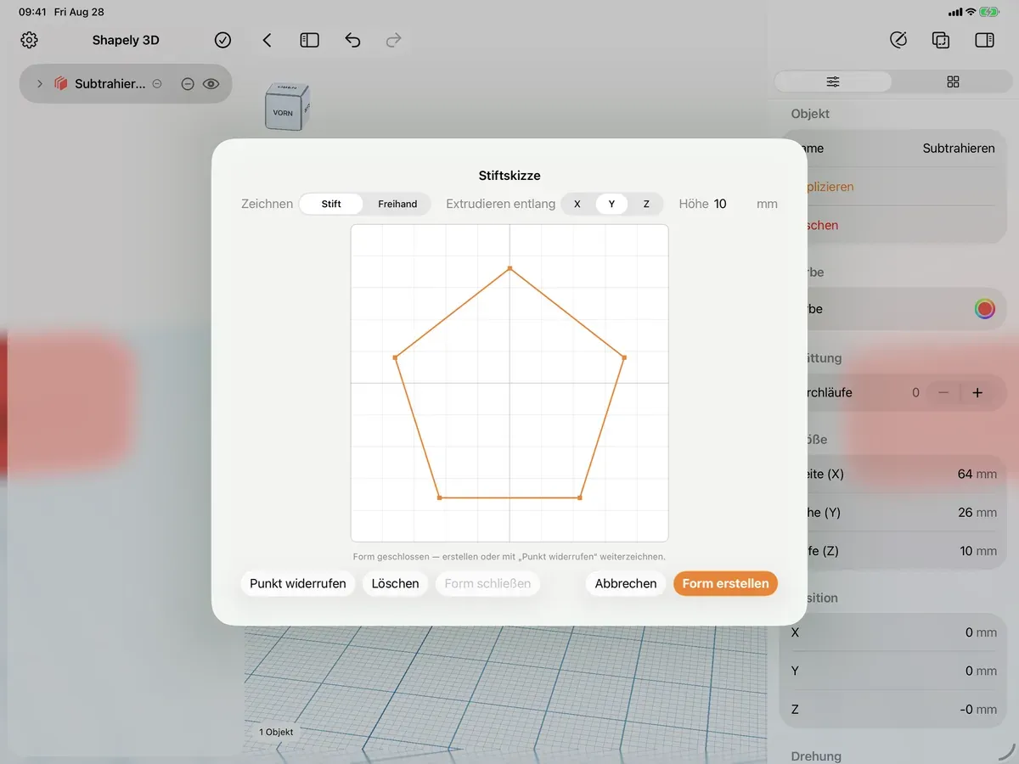Select Freihand drawing mode
Screen dimensions: 1019x764
[397, 204]
